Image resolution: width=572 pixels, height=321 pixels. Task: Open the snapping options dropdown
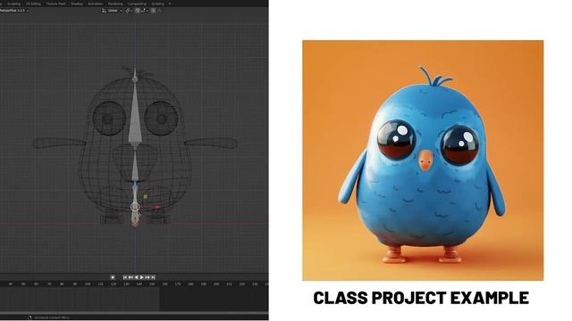[x=145, y=11]
